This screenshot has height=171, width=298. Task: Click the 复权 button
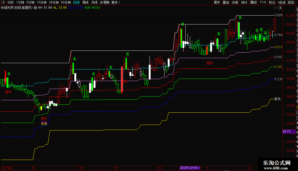pos(217,2)
